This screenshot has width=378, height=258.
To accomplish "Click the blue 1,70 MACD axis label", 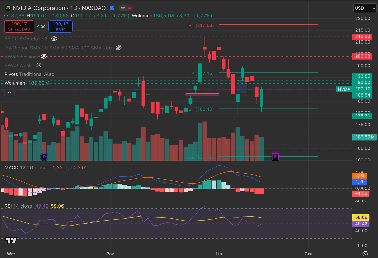I will [x=359, y=182].
